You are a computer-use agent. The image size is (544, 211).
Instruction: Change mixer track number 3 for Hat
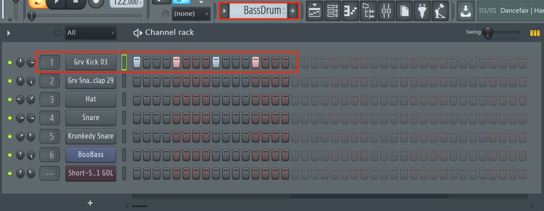(50, 99)
